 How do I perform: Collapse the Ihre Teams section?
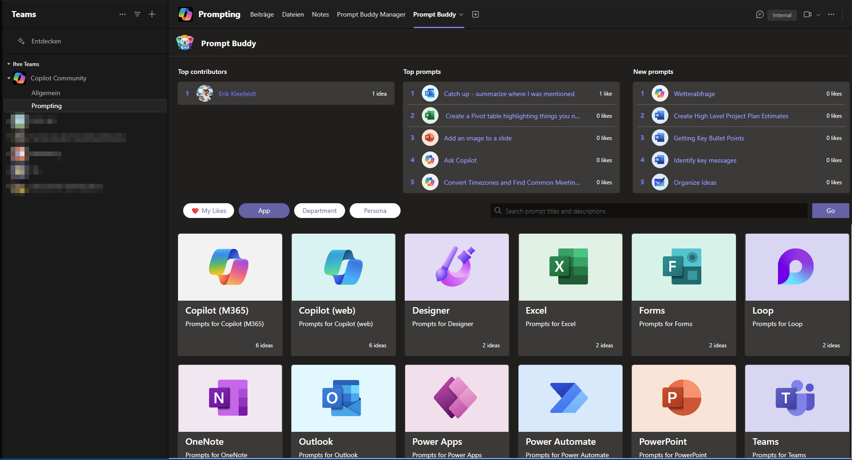pyautogui.click(x=9, y=64)
